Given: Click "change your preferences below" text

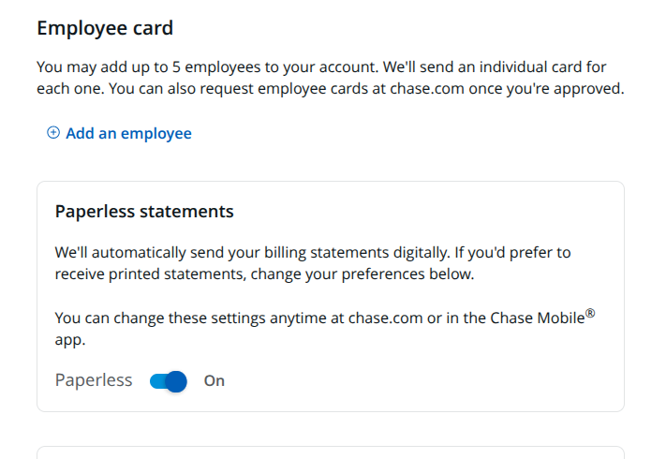Looking at the screenshot, I should tap(363, 274).
